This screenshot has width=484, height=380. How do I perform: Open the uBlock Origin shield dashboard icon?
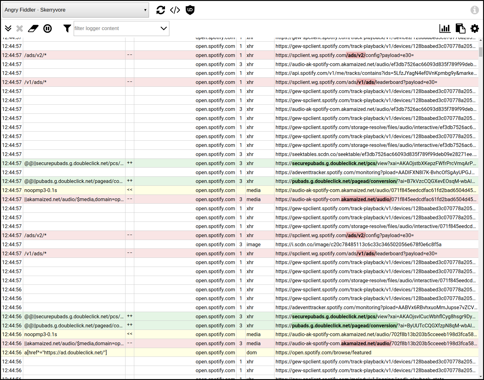pyautogui.click(x=190, y=10)
